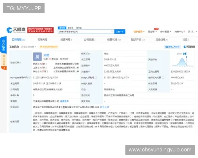Click business term 2019-02-14 至 2068-12-28
This screenshot has width=198, height=158.
(47, 83)
